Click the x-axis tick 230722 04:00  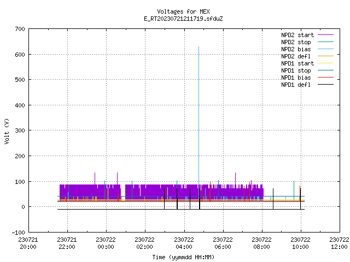184,243
